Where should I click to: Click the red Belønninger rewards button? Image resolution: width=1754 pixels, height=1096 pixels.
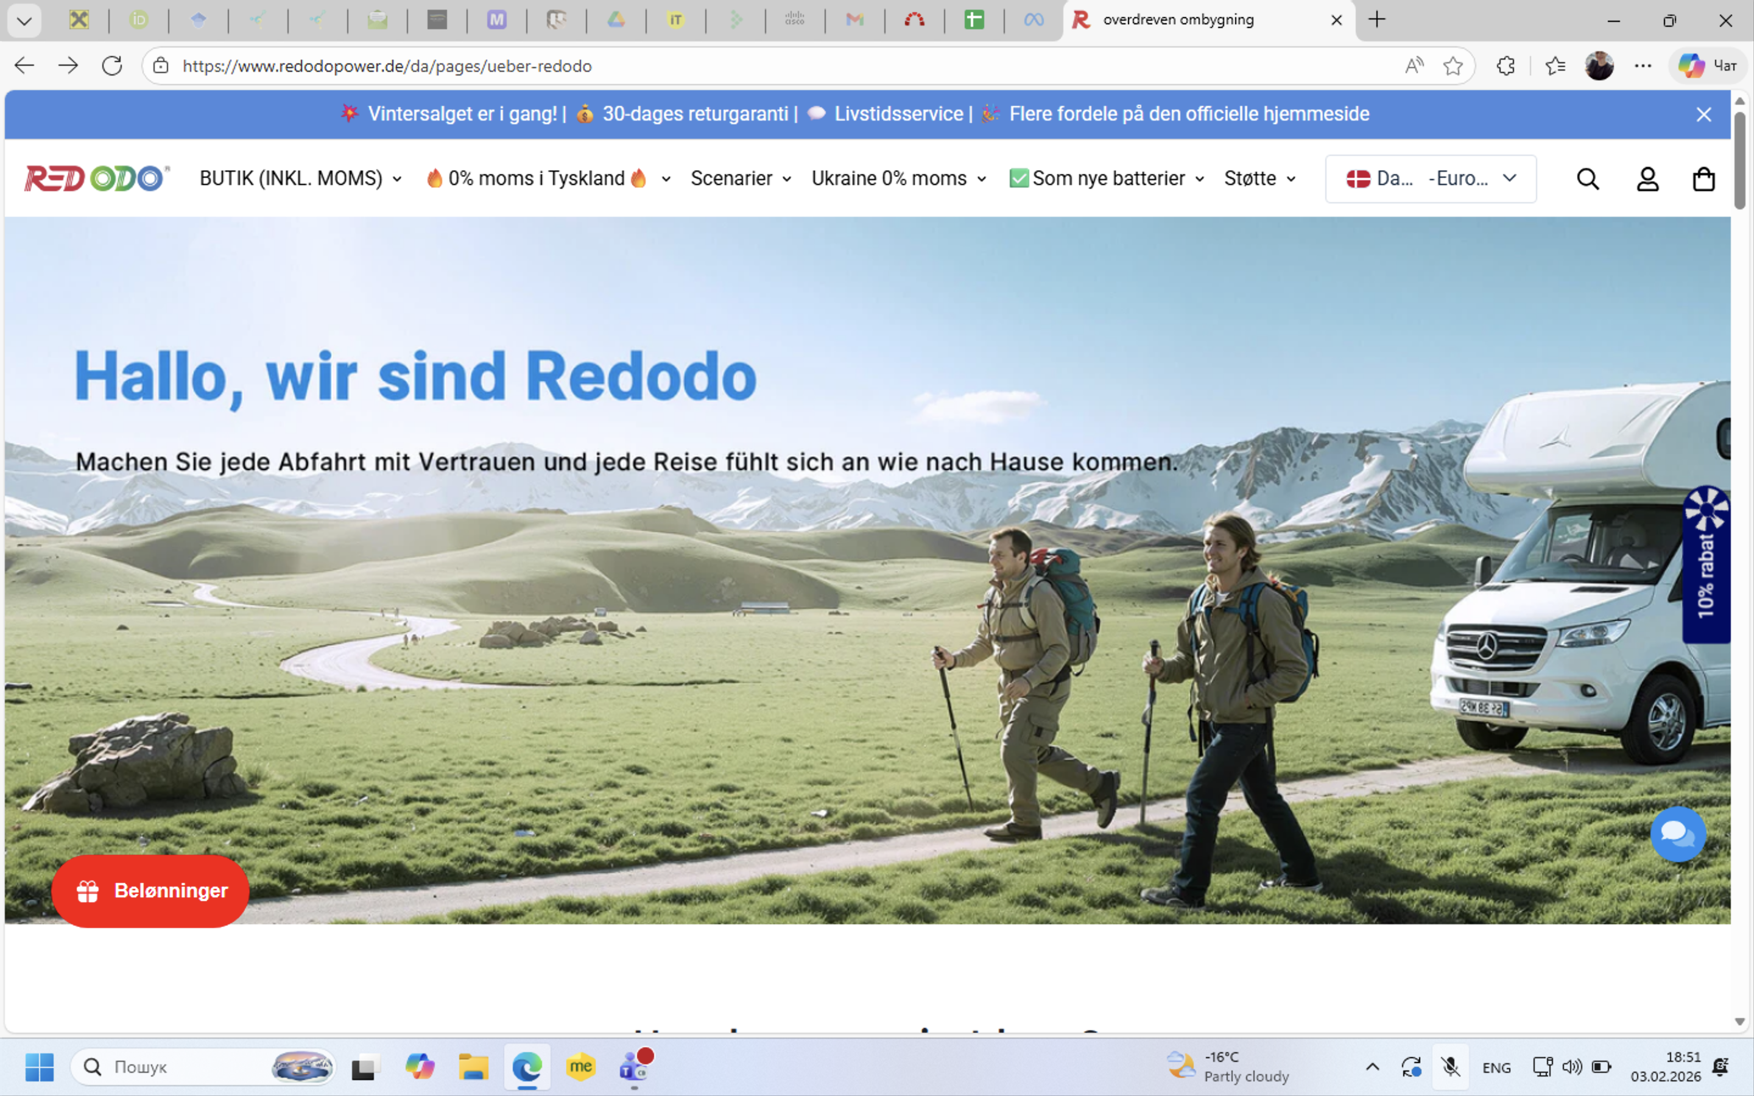click(x=150, y=890)
